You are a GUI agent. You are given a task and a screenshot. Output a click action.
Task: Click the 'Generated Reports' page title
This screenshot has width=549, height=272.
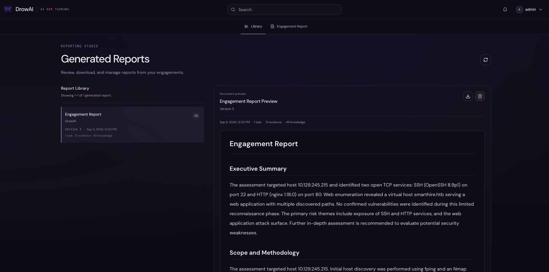(x=105, y=59)
